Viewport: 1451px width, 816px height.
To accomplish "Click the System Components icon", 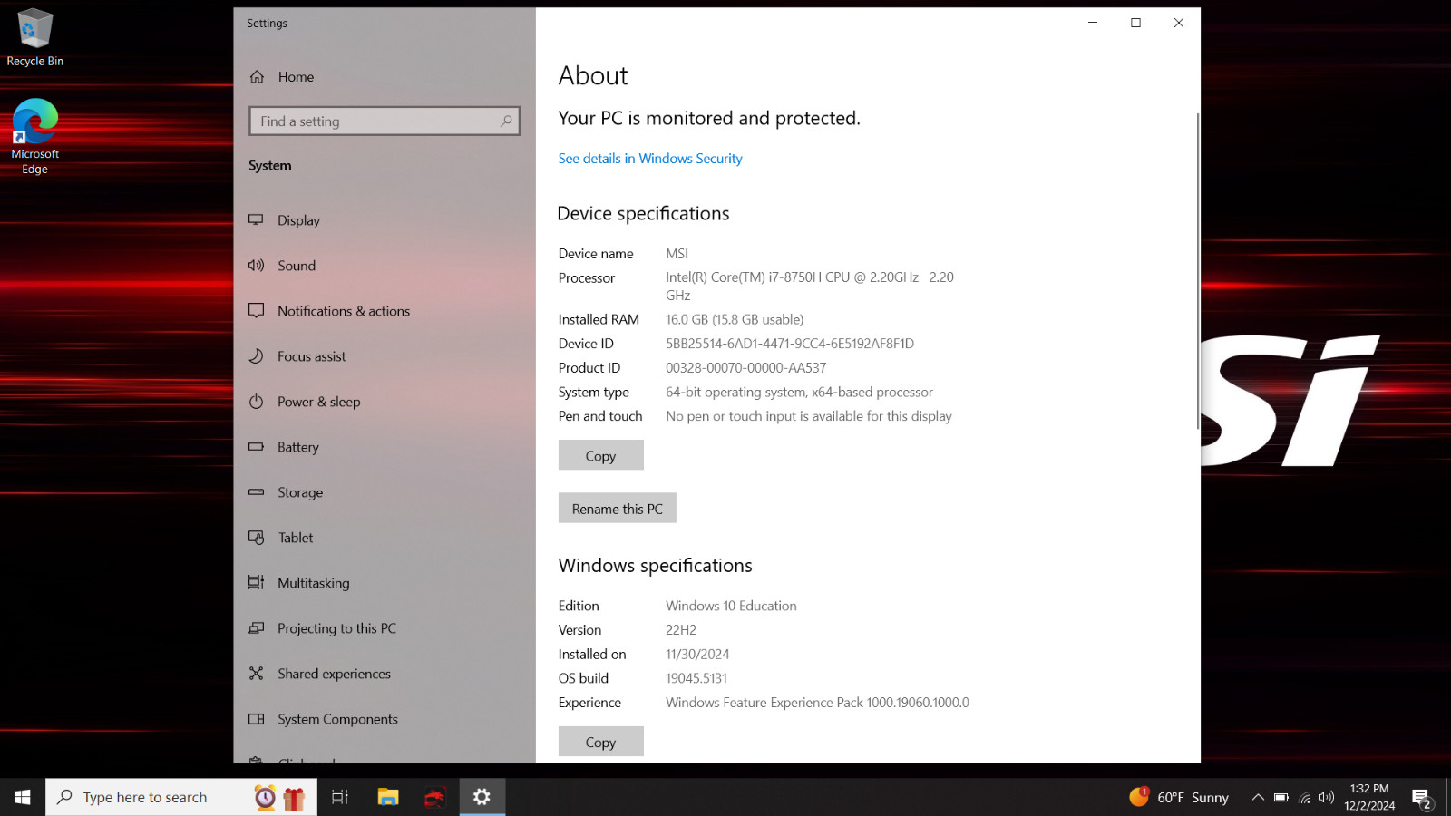I will [257, 719].
